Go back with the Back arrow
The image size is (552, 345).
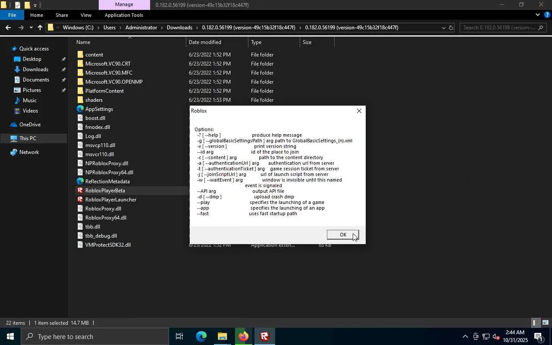[8, 28]
